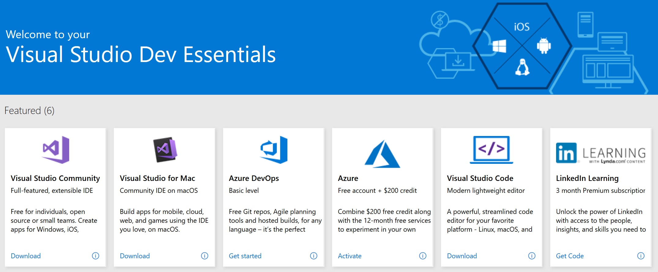Click Get started for Azure DevOps
This screenshot has height=272, width=658.
[245, 256]
